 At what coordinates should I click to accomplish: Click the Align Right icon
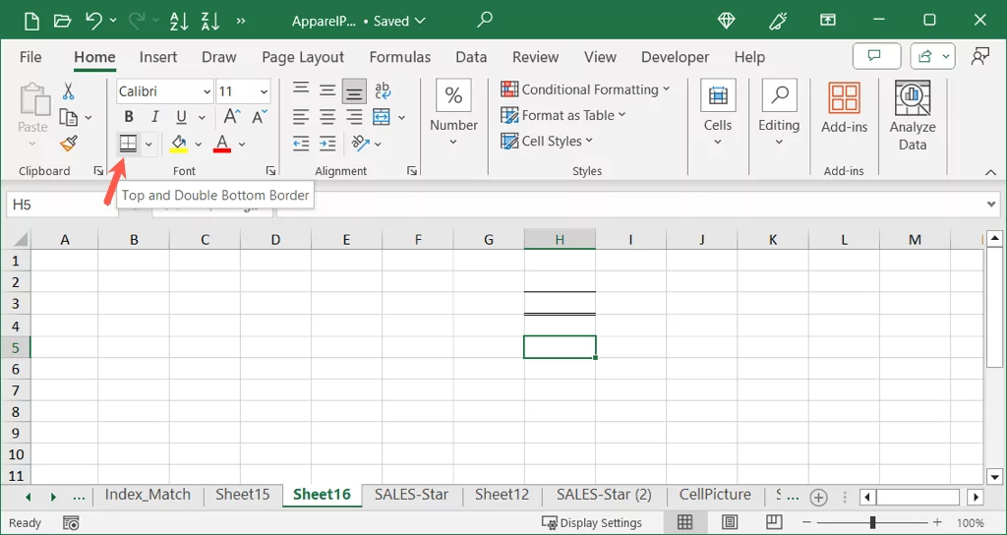tap(354, 118)
